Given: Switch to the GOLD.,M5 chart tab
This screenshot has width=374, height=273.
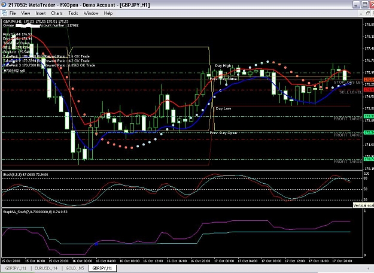Looking at the screenshot, I should [75, 268].
